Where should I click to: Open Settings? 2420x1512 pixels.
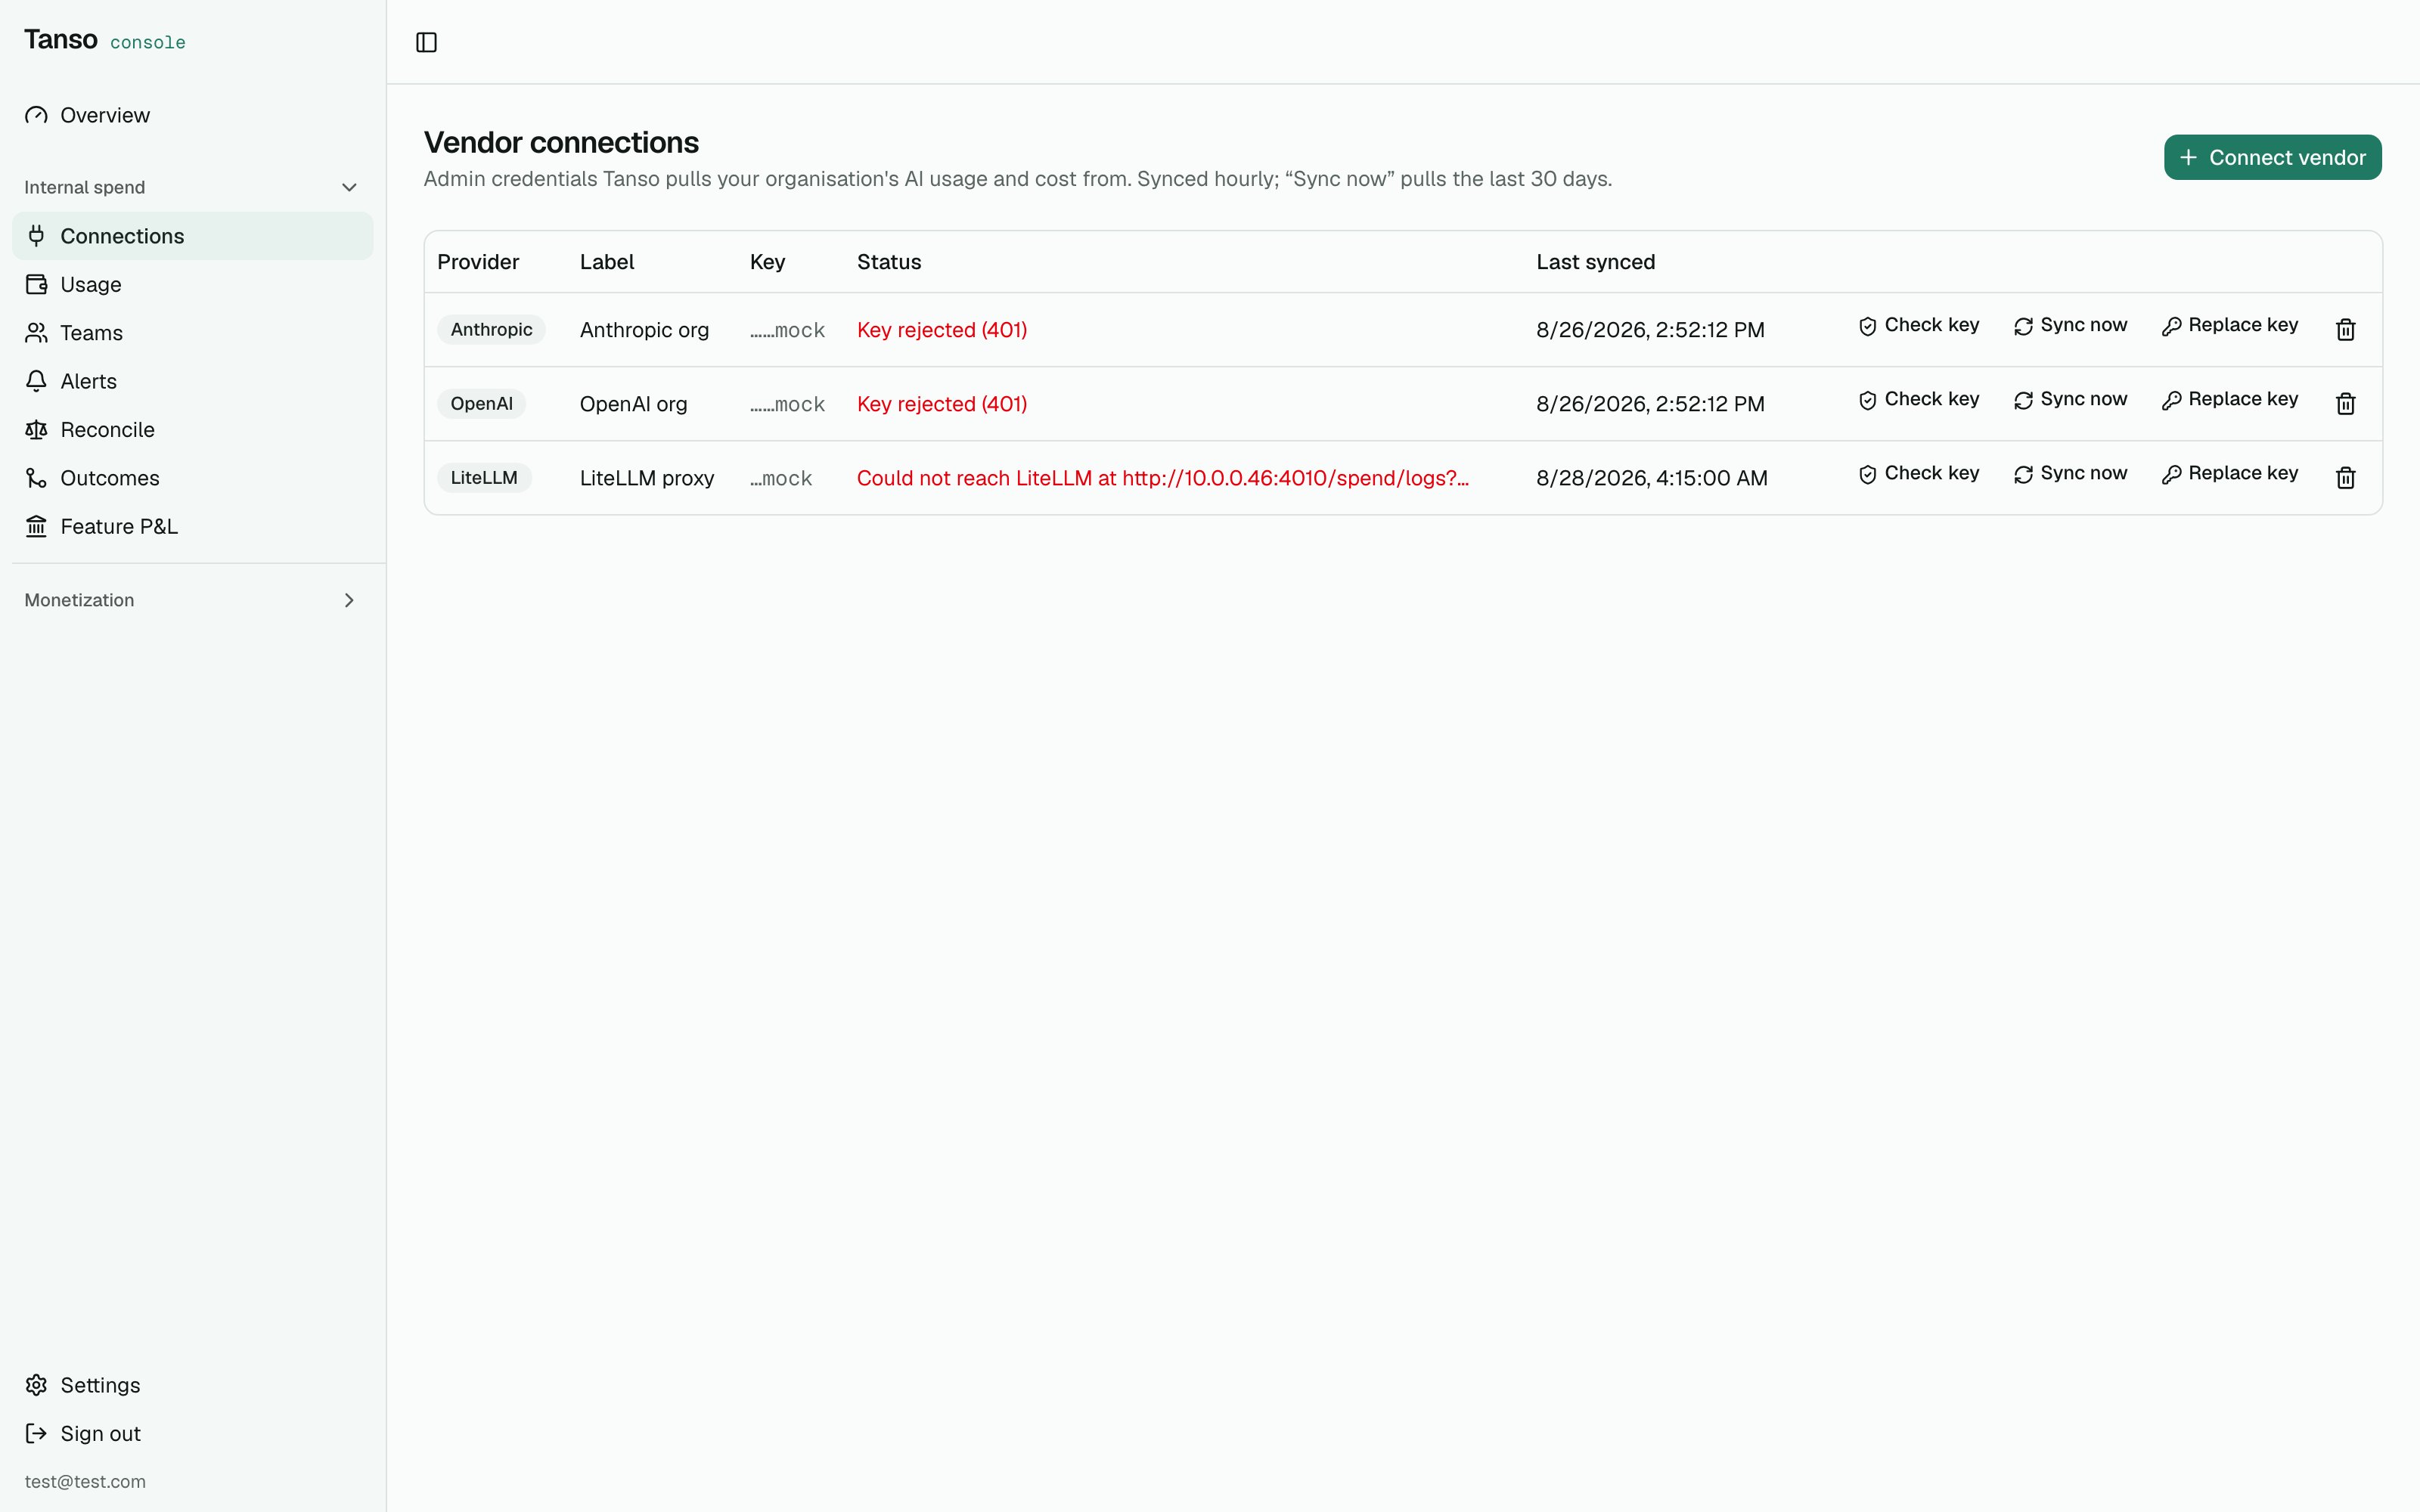[x=192, y=1385]
